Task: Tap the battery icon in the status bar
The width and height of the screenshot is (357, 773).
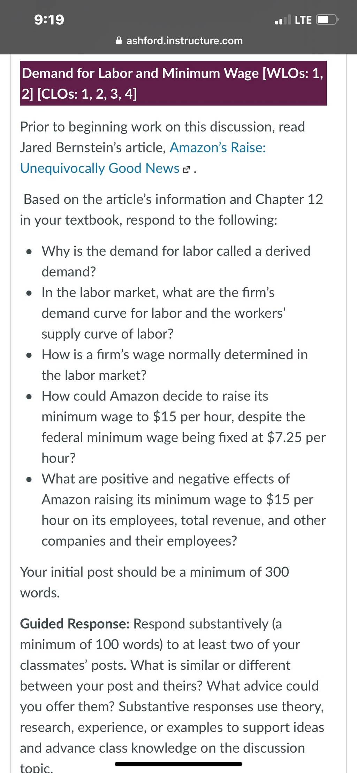Action: (x=327, y=20)
